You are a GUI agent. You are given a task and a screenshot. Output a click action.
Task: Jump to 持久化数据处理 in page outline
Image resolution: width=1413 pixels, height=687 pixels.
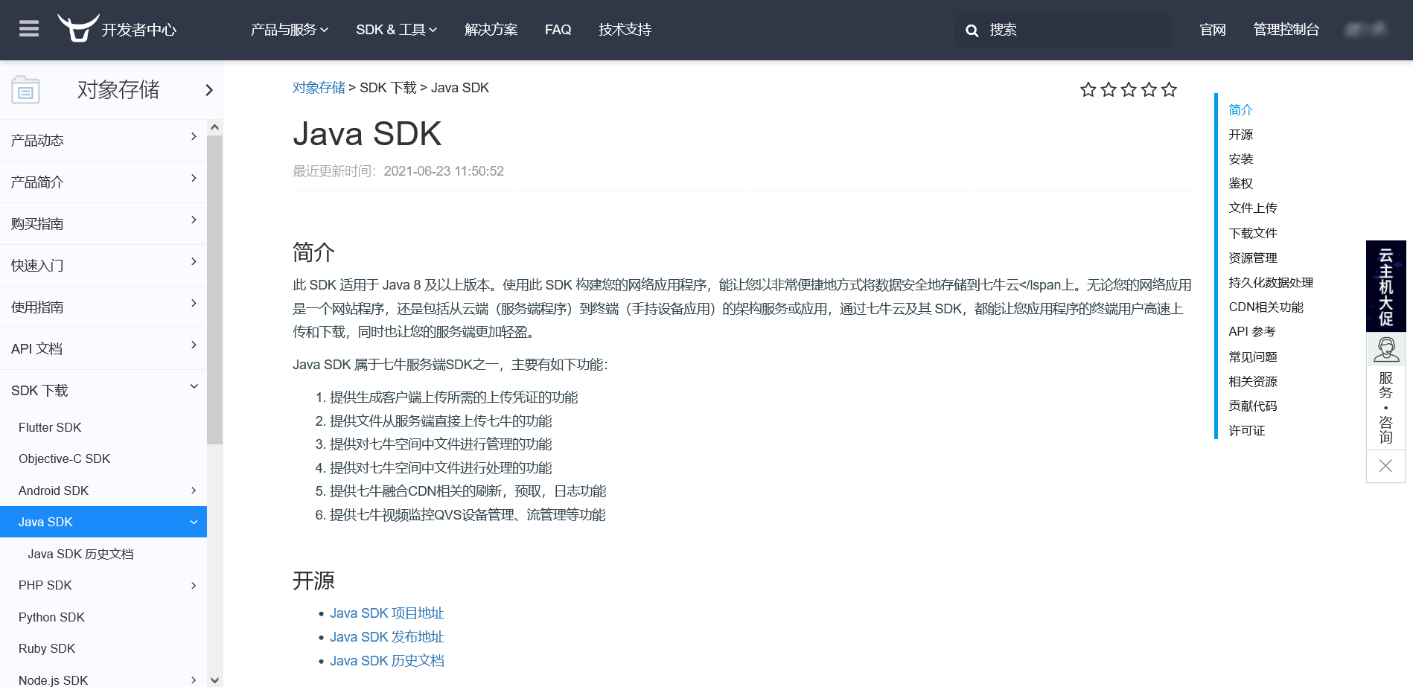point(1271,282)
